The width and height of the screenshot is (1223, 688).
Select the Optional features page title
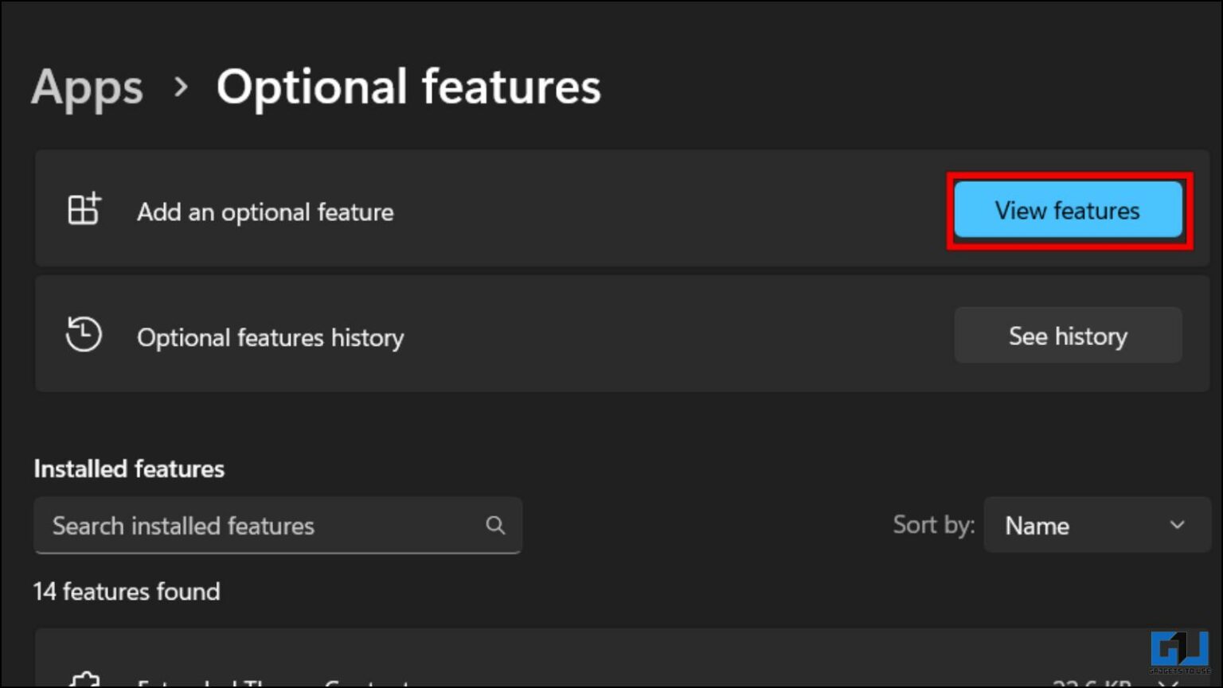pos(409,87)
